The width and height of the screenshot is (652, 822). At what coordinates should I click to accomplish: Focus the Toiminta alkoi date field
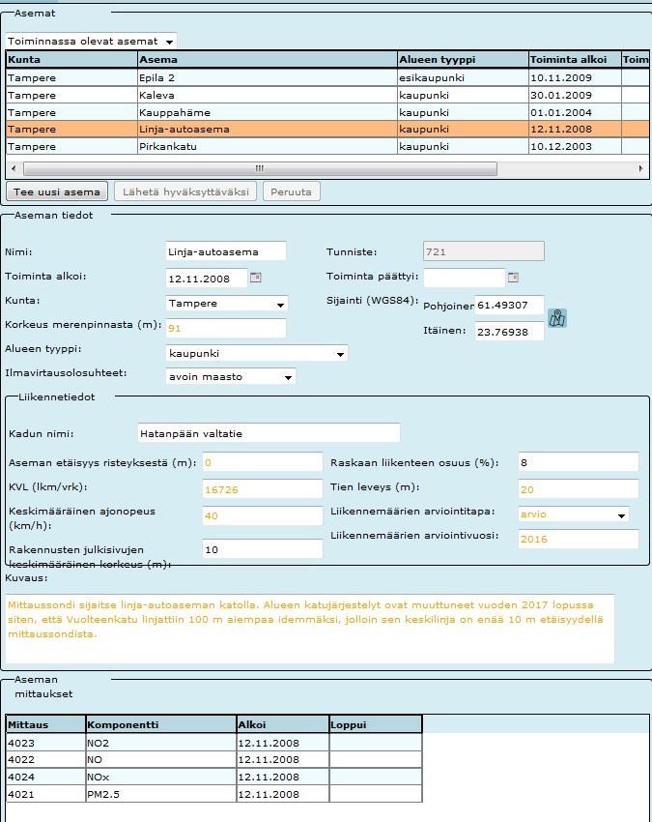[x=207, y=279]
